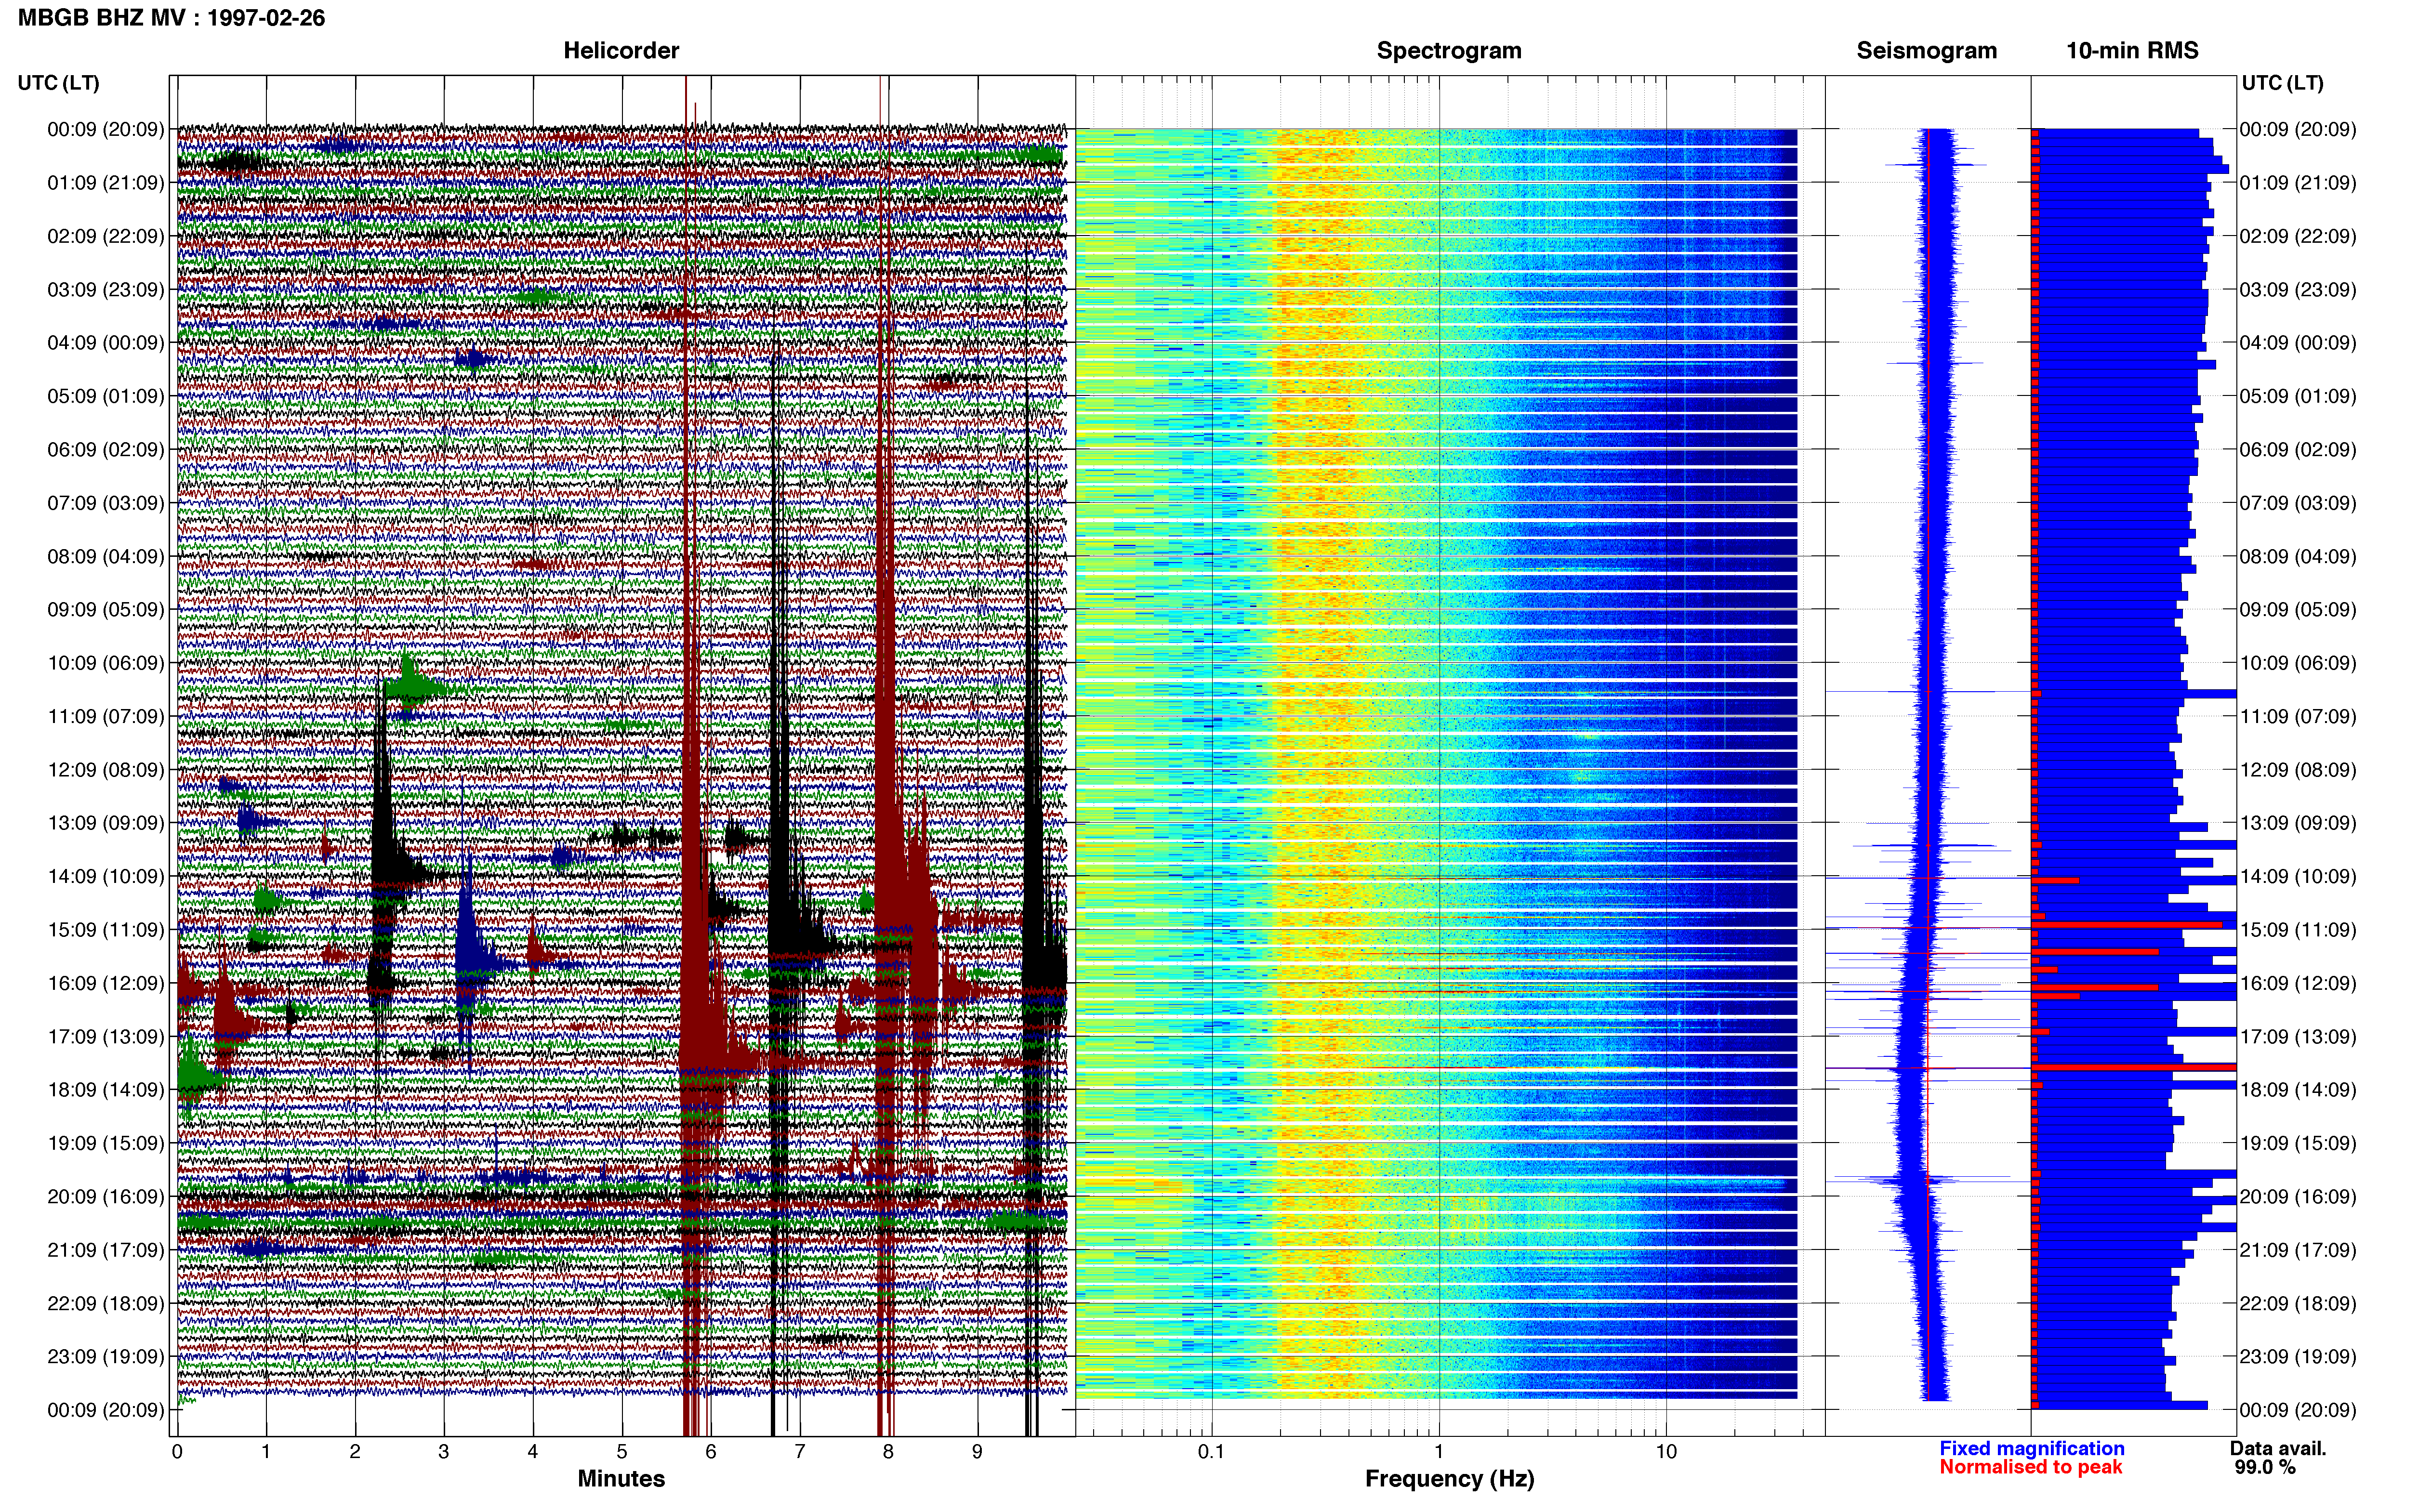2418x1512 pixels.
Task: Click the 'Fixed magnification' legend text
Action: click(2032, 1448)
